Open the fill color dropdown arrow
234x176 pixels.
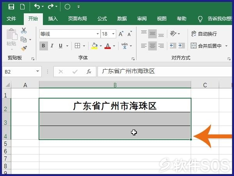tap(101, 46)
